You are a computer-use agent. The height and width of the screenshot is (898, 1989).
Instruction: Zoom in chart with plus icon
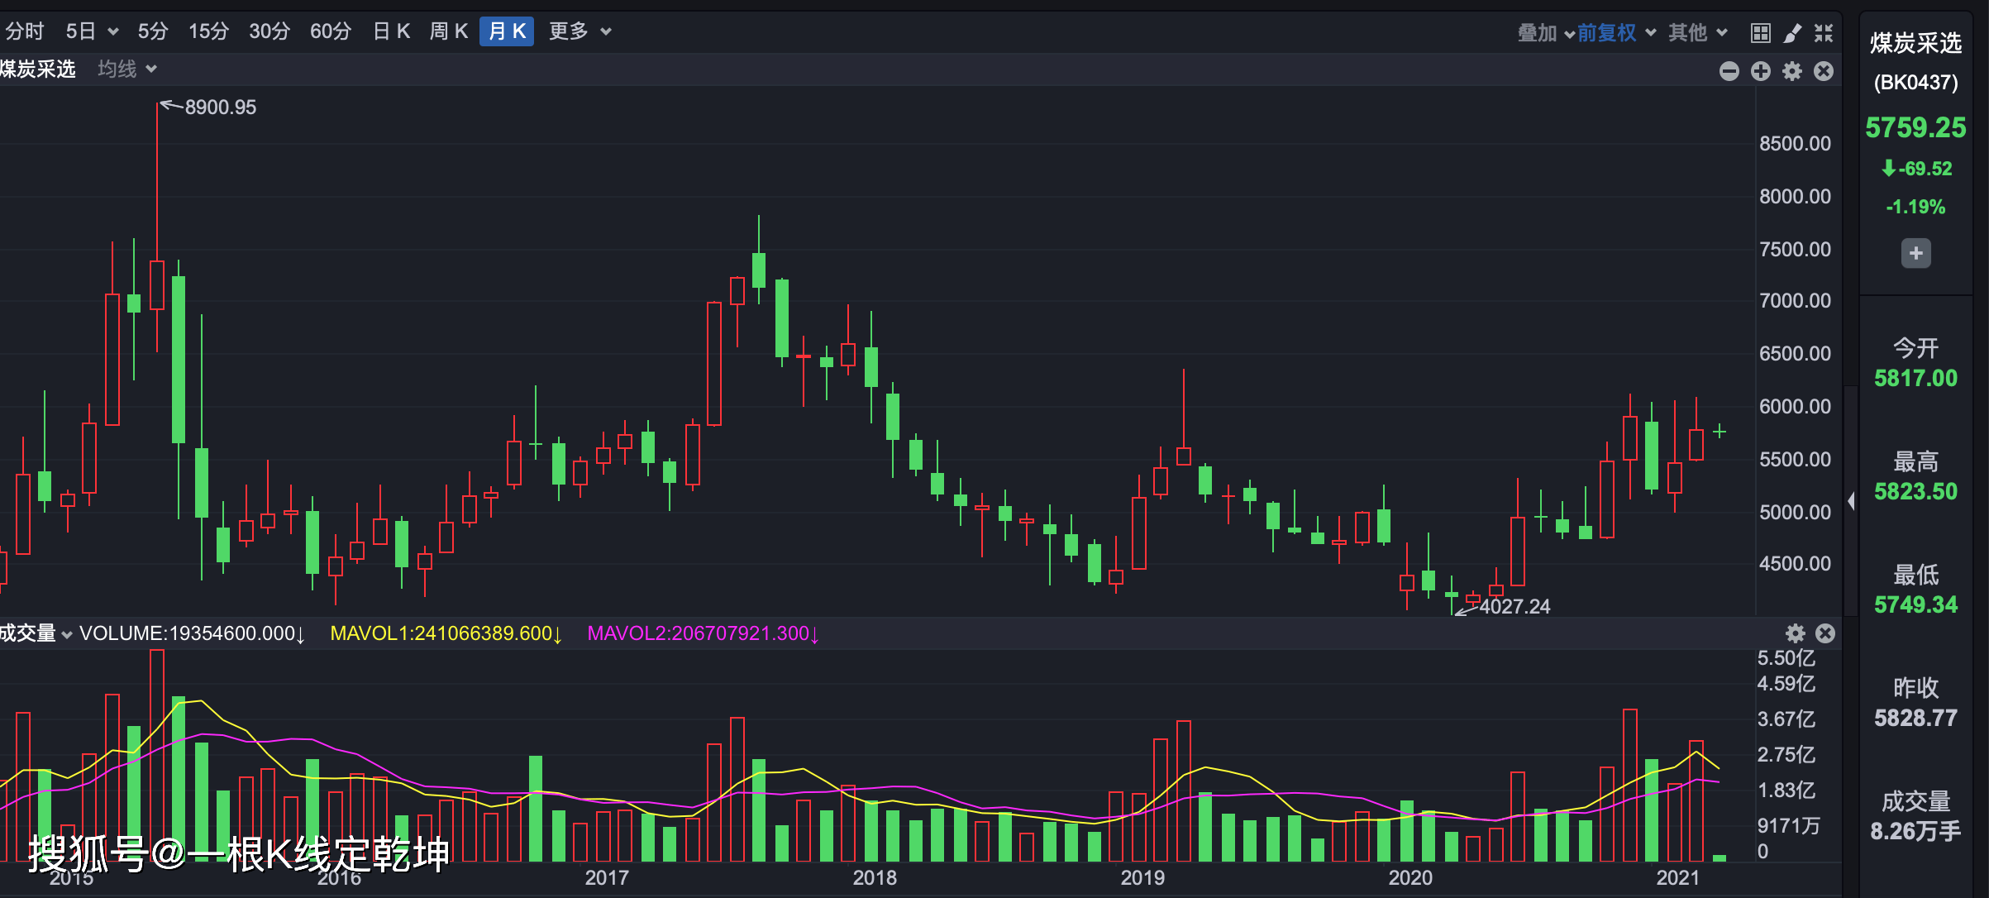(1761, 71)
